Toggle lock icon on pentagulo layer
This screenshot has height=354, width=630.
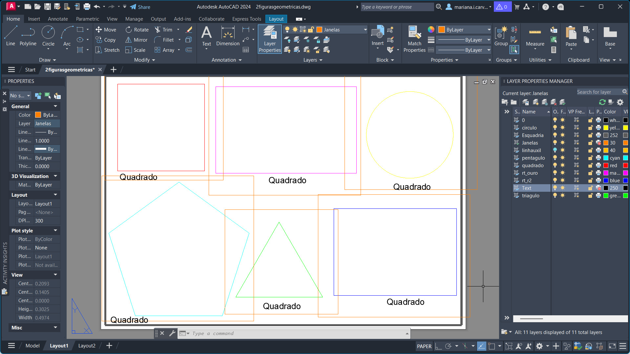590,158
